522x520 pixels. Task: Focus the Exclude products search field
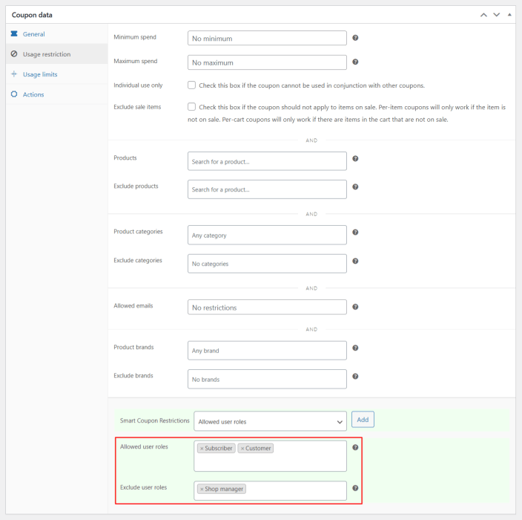tap(267, 189)
